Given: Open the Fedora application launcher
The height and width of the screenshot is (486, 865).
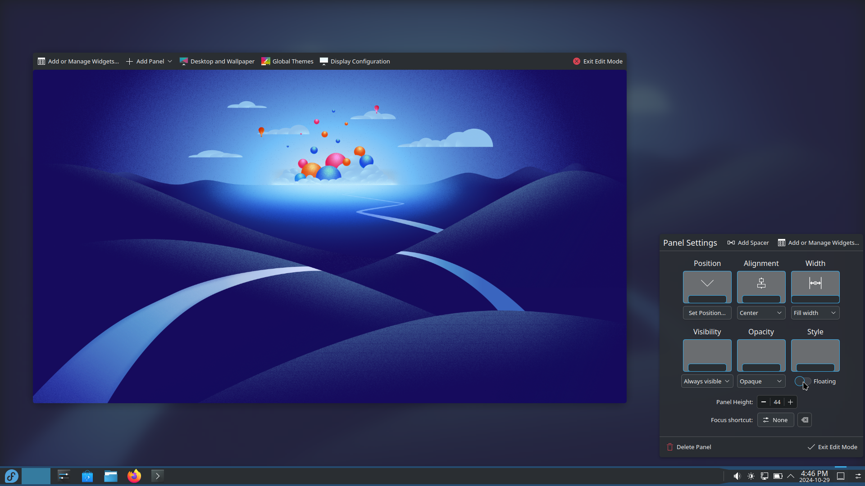Looking at the screenshot, I should tap(11, 476).
